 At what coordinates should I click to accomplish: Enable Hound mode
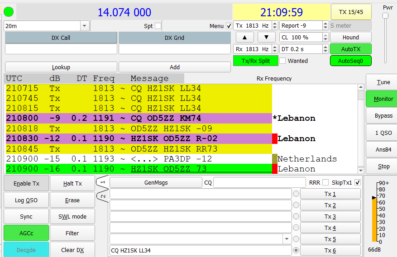(x=351, y=37)
